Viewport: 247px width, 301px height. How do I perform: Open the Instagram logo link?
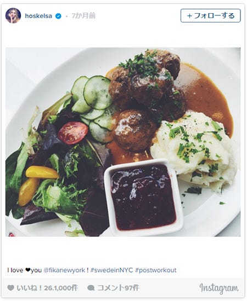219,288
